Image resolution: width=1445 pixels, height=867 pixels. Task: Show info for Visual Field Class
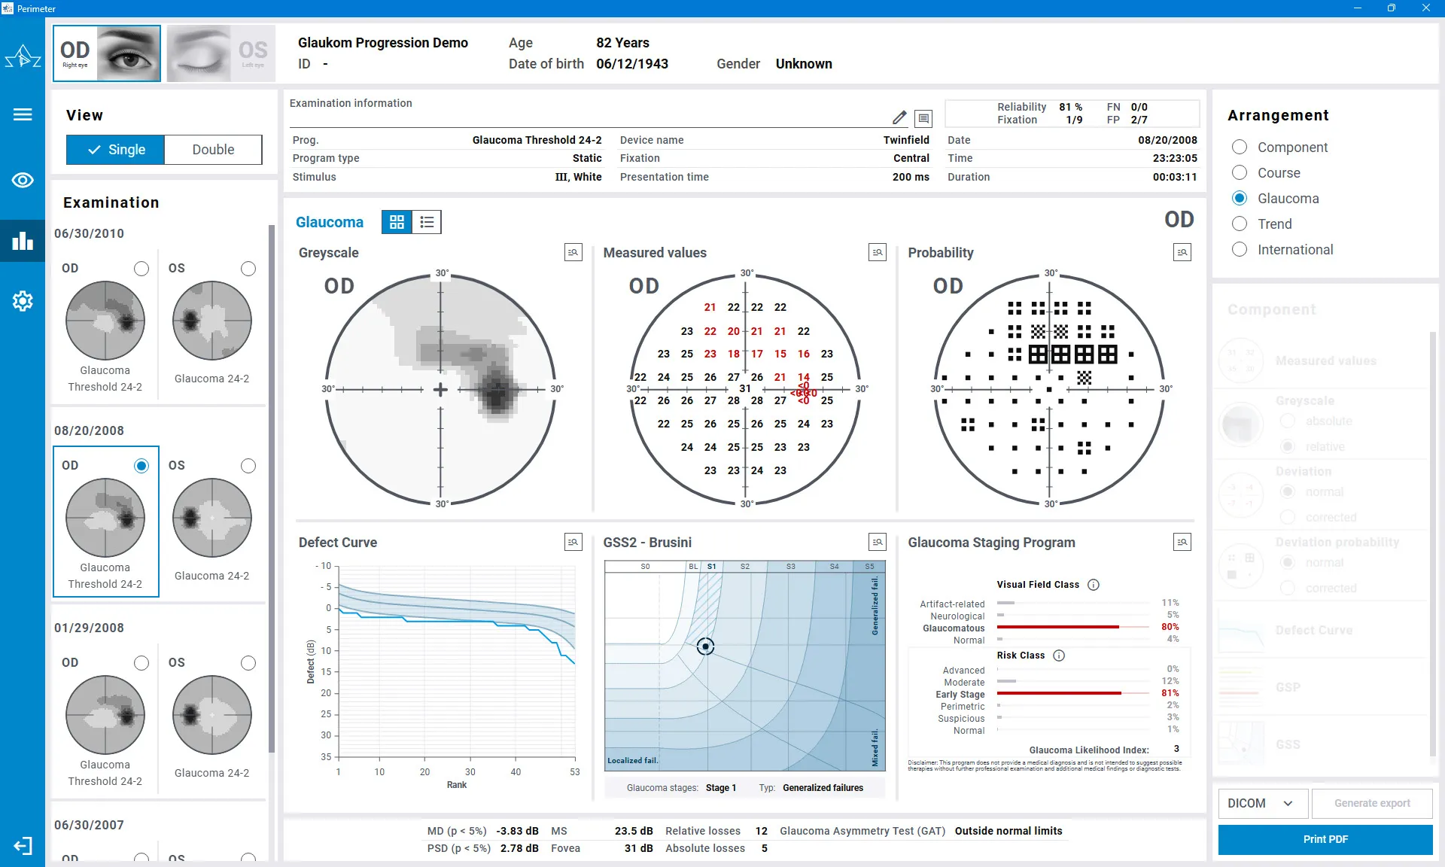(x=1094, y=585)
